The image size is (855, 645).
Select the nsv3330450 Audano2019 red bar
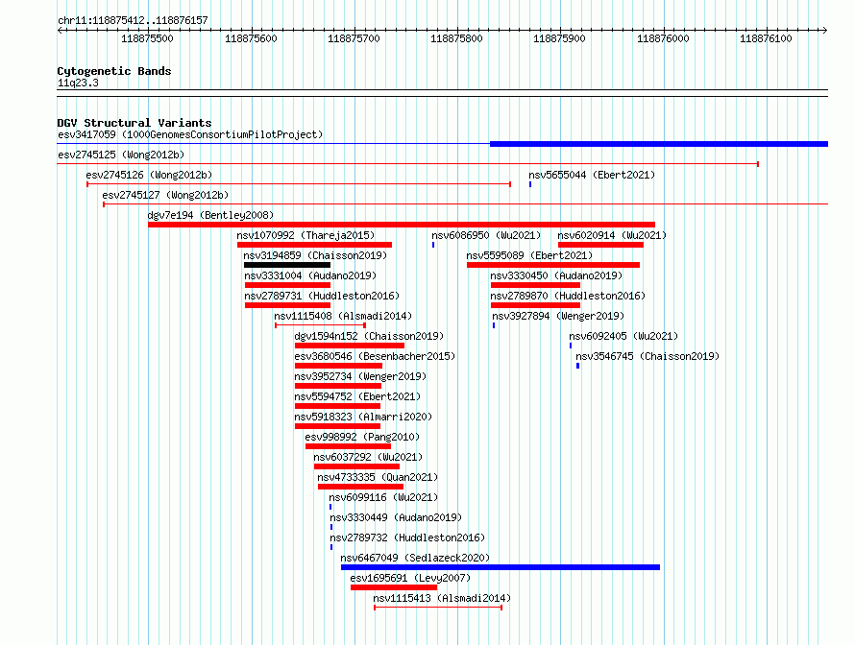click(x=535, y=285)
